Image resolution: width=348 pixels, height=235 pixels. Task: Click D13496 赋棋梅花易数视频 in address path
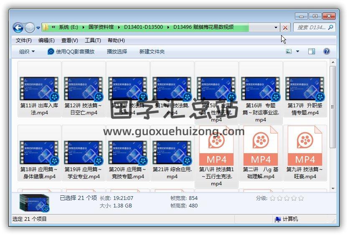[203, 27]
